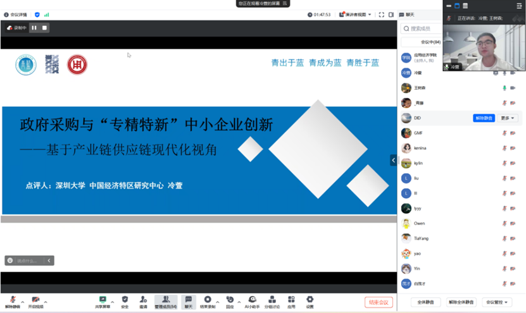Focus the 搜索成员 search field
The image size is (526, 313).
coord(422,28)
